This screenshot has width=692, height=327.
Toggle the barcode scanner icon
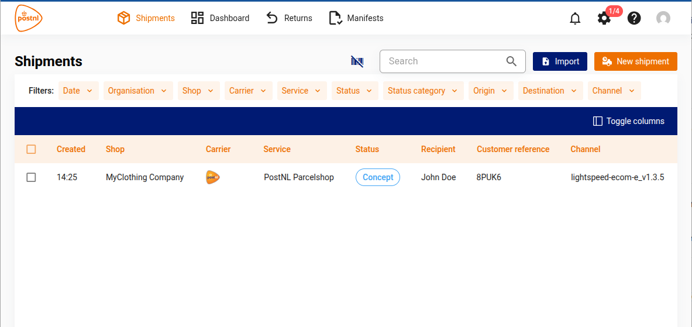click(x=357, y=61)
